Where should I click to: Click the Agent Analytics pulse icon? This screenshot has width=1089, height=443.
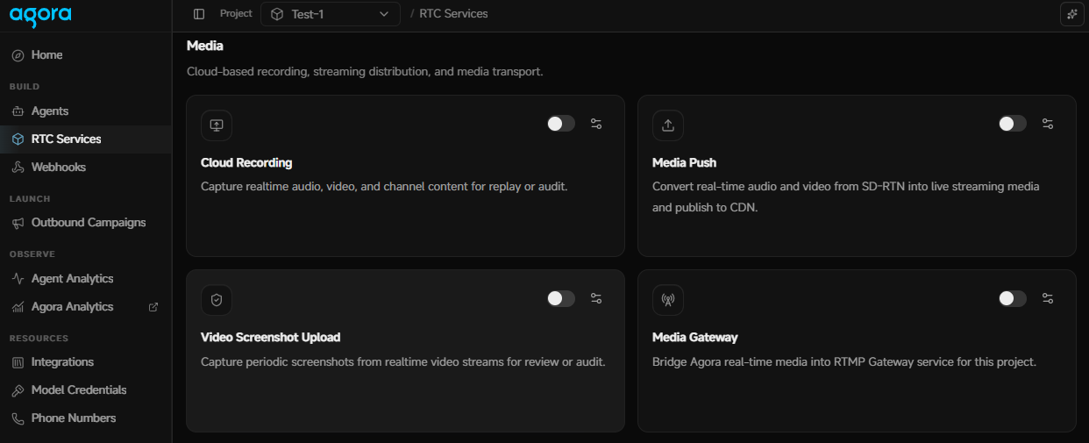pos(18,279)
